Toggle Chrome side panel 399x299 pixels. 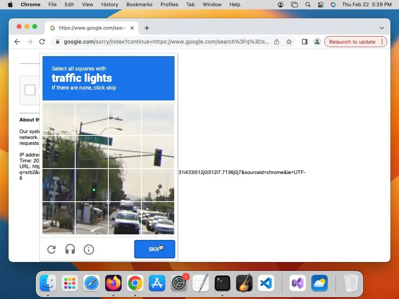point(305,42)
